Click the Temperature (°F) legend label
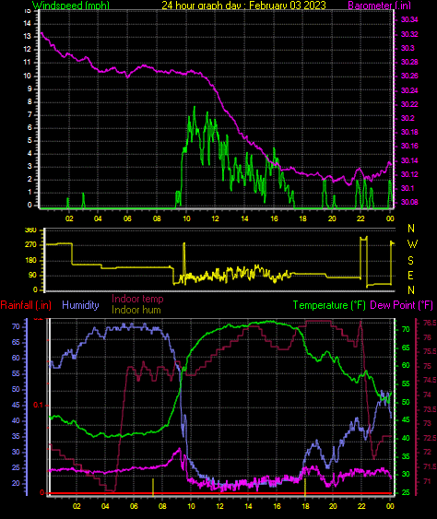This screenshot has width=437, height=519. click(329, 305)
